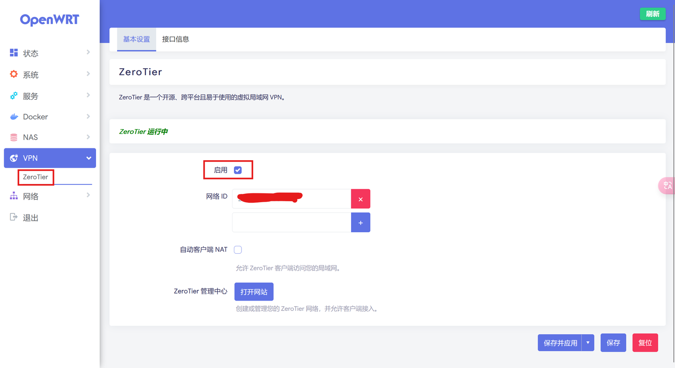
Task: Click the VPN globe icon
Action: point(13,158)
